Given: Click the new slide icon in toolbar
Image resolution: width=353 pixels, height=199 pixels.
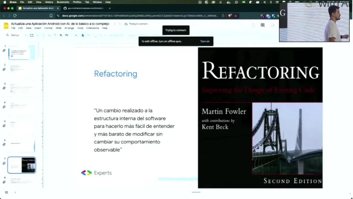Looking at the screenshot, I should pyautogui.click(x=32, y=35).
